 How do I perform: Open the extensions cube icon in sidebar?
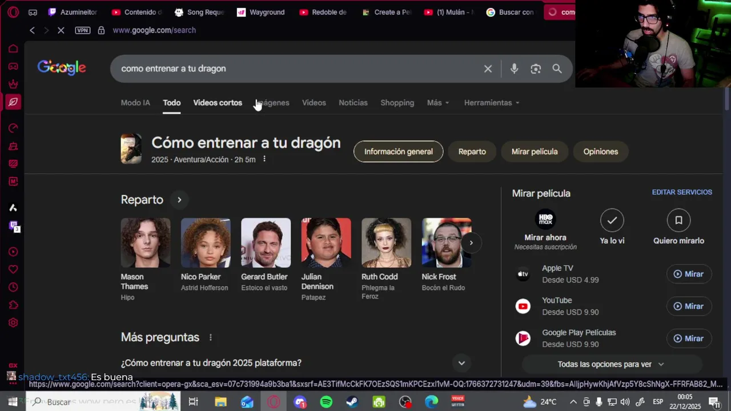tap(13, 305)
